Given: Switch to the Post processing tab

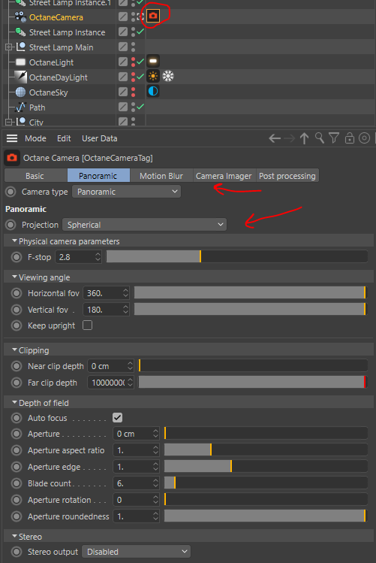Looking at the screenshot, I should [287, 176].
